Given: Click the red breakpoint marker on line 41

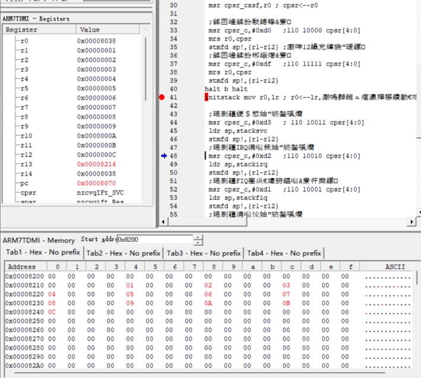Looking at the screenshot, I should click(162, 97).
